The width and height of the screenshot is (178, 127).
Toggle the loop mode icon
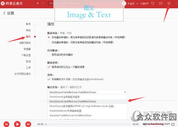173,124
